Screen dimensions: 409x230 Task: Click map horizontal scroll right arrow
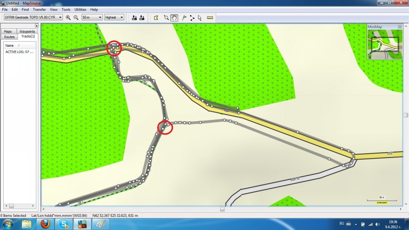401,209
